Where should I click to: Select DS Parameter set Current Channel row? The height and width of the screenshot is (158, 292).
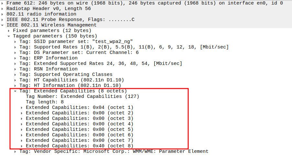tap(79, 53)
